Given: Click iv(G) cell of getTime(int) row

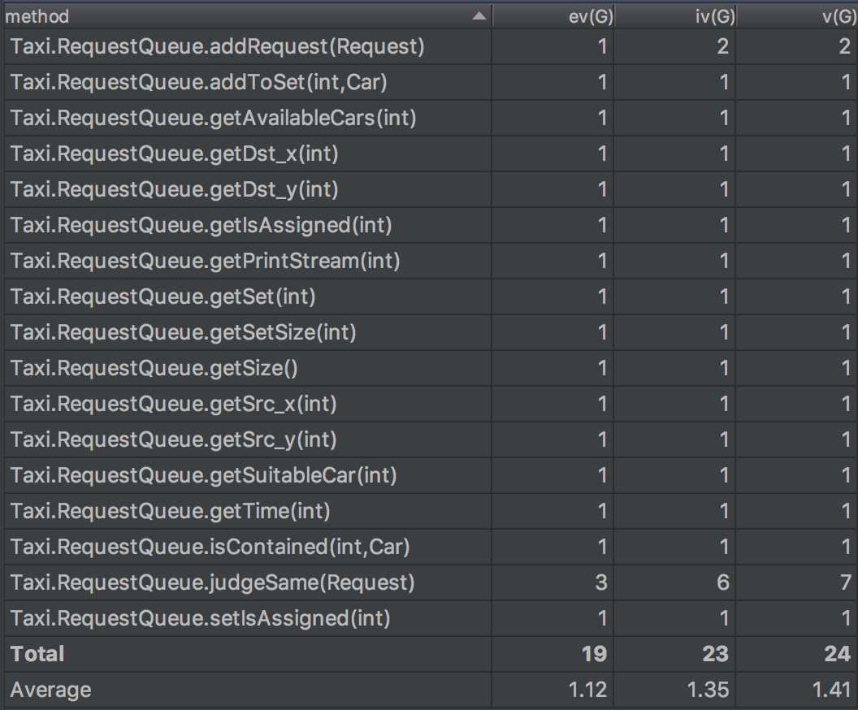Looking at the screenshot, I should pyautogui.click(x=675, y=511).
